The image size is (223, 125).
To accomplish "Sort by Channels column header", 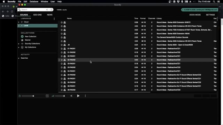I will [152, 18].
